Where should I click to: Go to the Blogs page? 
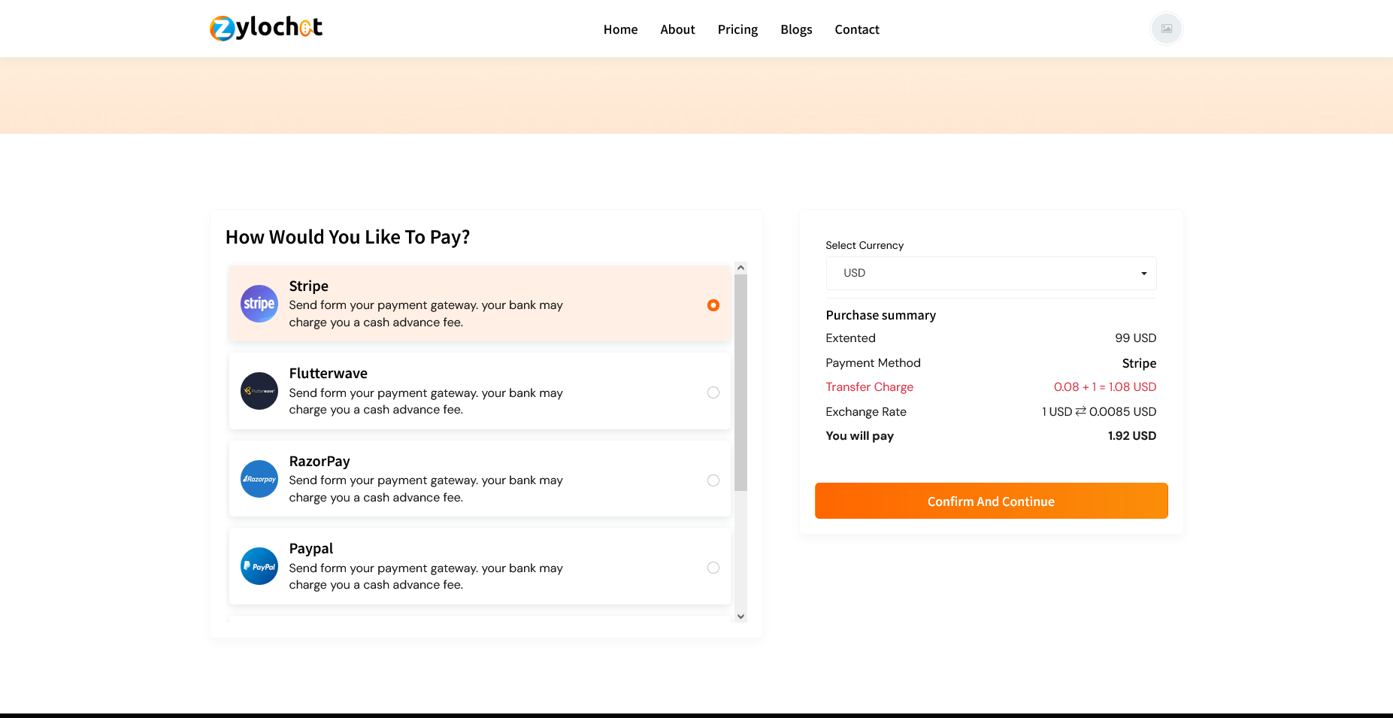(x=796, y=29)
